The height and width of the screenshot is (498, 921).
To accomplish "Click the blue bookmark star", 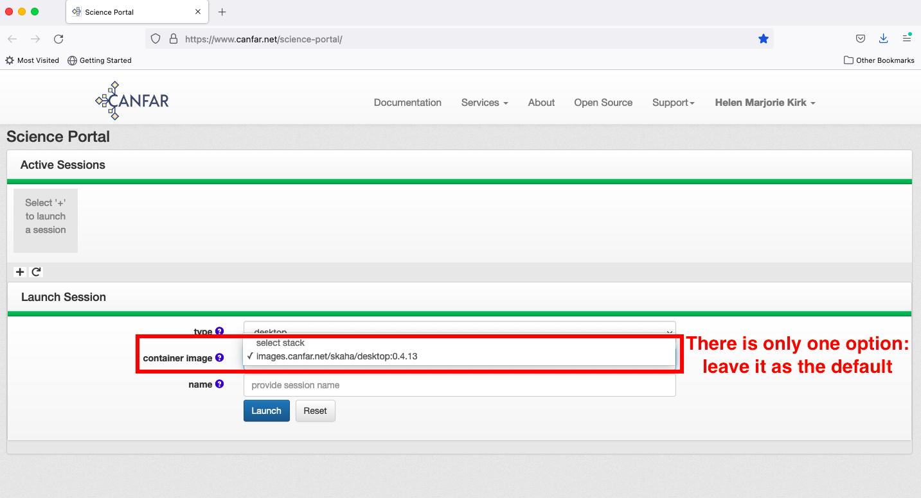I will (x=764, y=39).
